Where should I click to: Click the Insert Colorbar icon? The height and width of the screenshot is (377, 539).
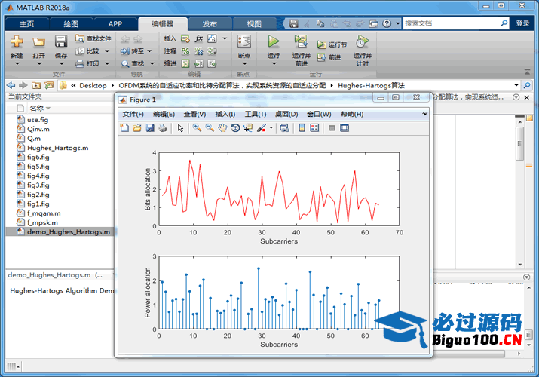point(302,128)
